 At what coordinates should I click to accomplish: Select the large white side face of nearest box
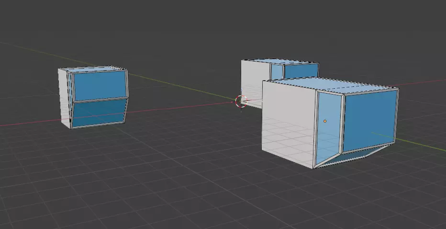(x=289, y=123)
